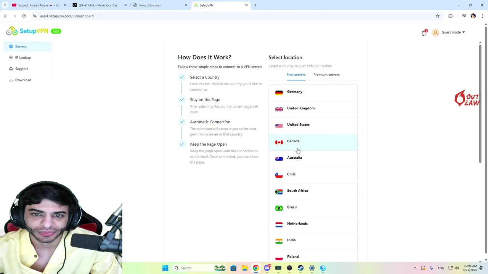
Task: Open IP Lookup in the sidebar
Action: pyautogui.click(x=23, y=57)
